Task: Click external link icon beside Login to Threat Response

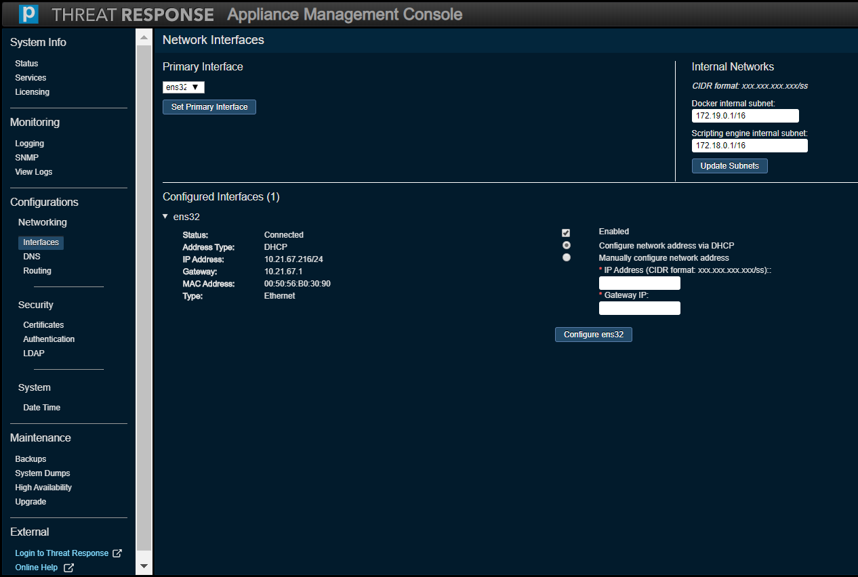Action: [x=117, y=553]
